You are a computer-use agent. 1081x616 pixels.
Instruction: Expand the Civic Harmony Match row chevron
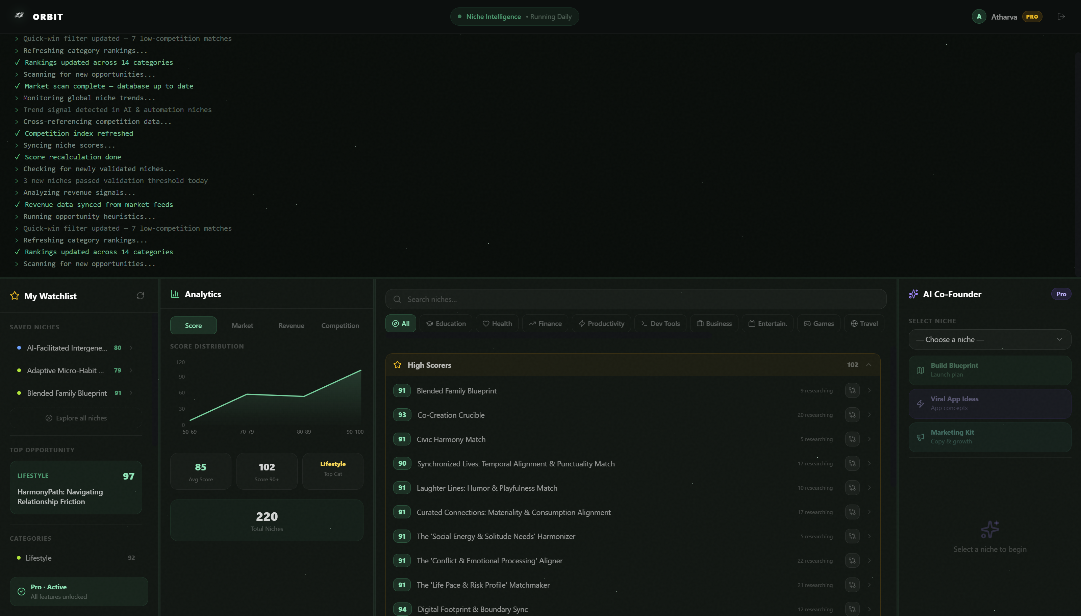[x=870, y=439]
